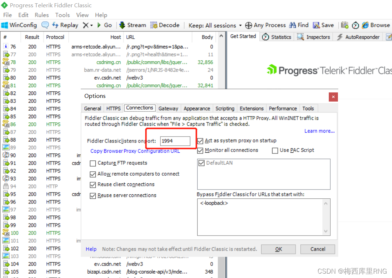
Task: Enable Use PAC Script checkbox
Action: (x=275, y=151)
